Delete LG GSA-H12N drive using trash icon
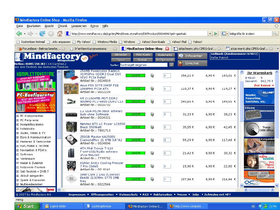280x210 pixels. 152,114
